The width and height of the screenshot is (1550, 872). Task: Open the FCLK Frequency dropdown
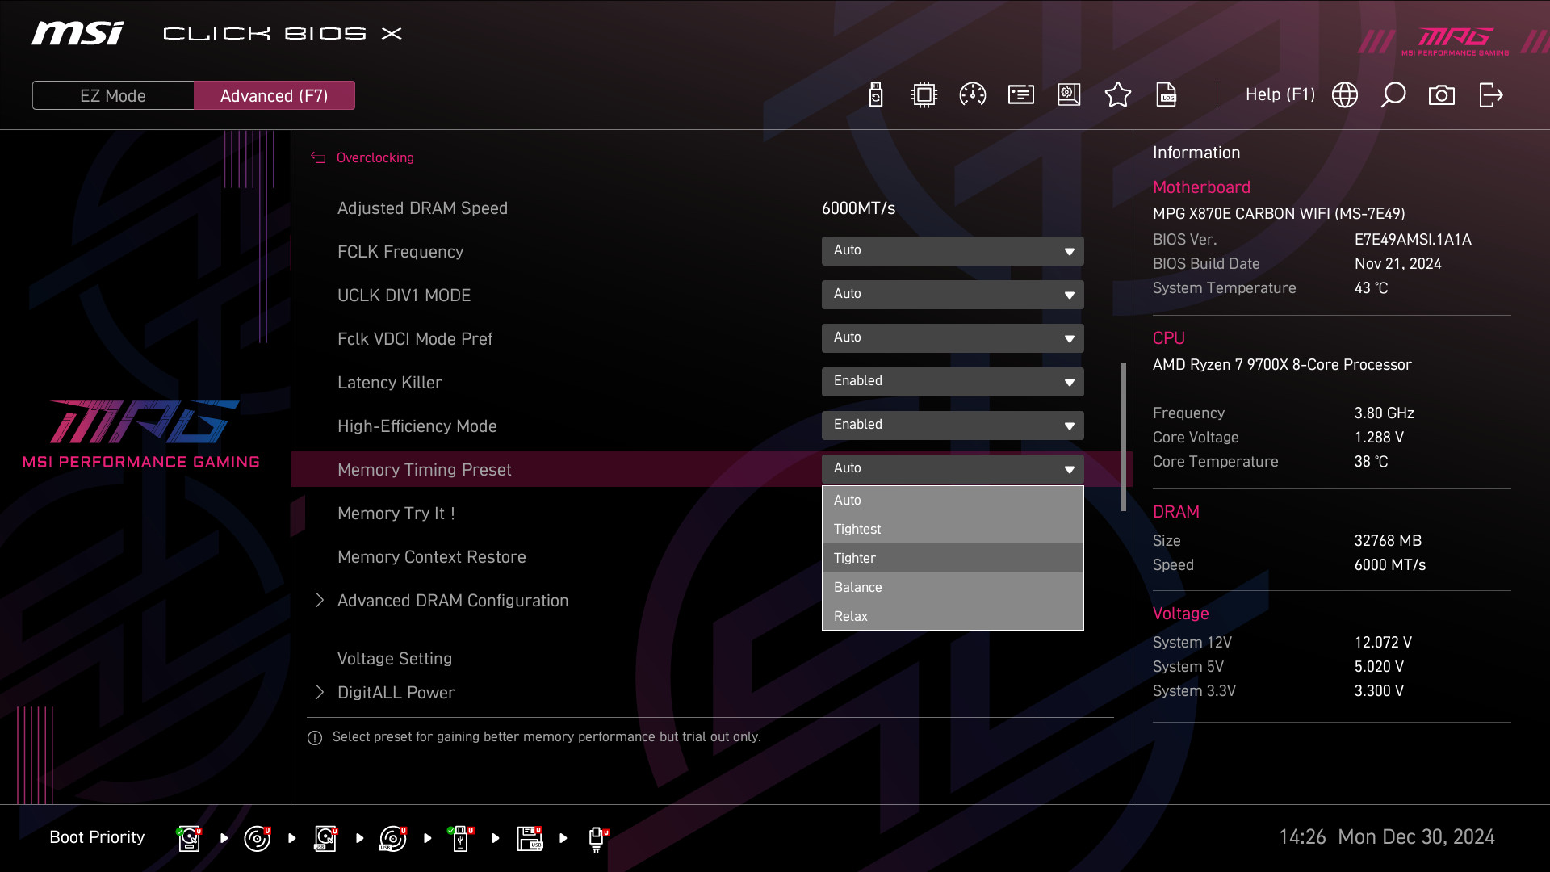953,251
